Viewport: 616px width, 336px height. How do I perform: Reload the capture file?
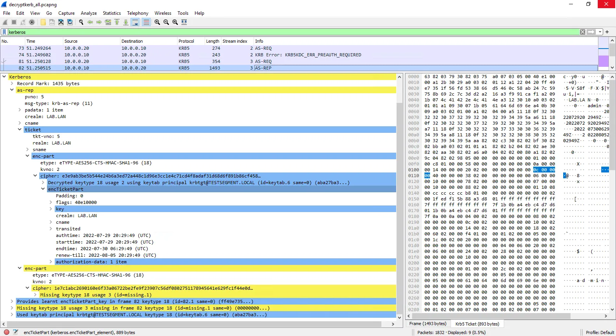point(70,22)
